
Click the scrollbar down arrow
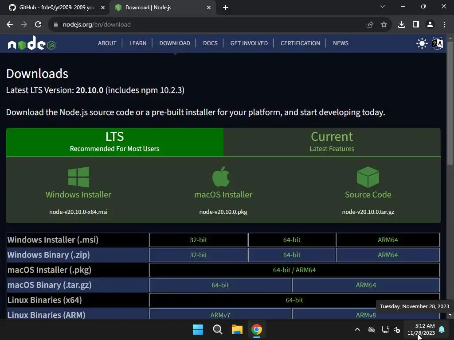pos(450,315)
